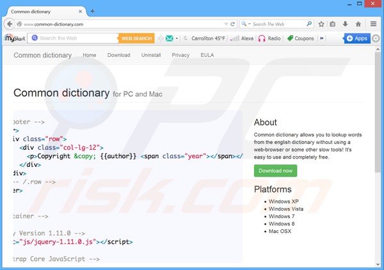The width and height of the screenshot is (384, 270).
Task: Click the 'About' heading
Action: coord(266,122)
